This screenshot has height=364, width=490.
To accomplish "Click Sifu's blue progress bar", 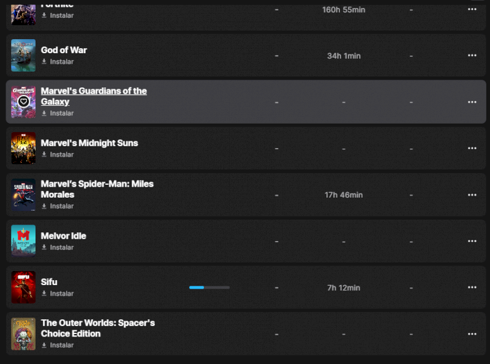I will (209, 287).
